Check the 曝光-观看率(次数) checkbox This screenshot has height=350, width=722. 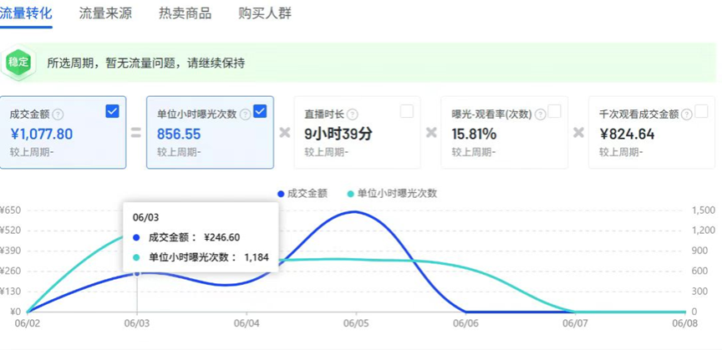point(554,111)
